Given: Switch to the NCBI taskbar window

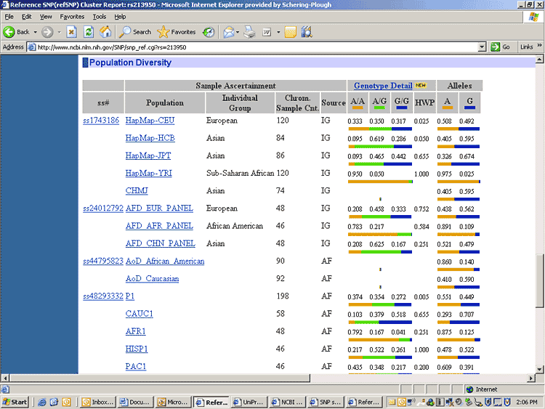Looking at the screenshot, I should tap(287, 402).
